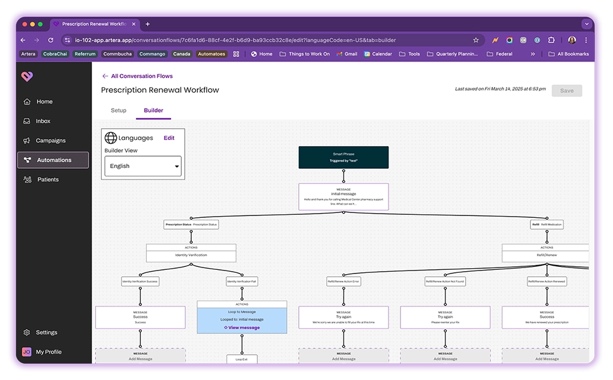Open the Automatoes bookmark
This screenshot has width=613, height=380.
(x=211, y=54)
